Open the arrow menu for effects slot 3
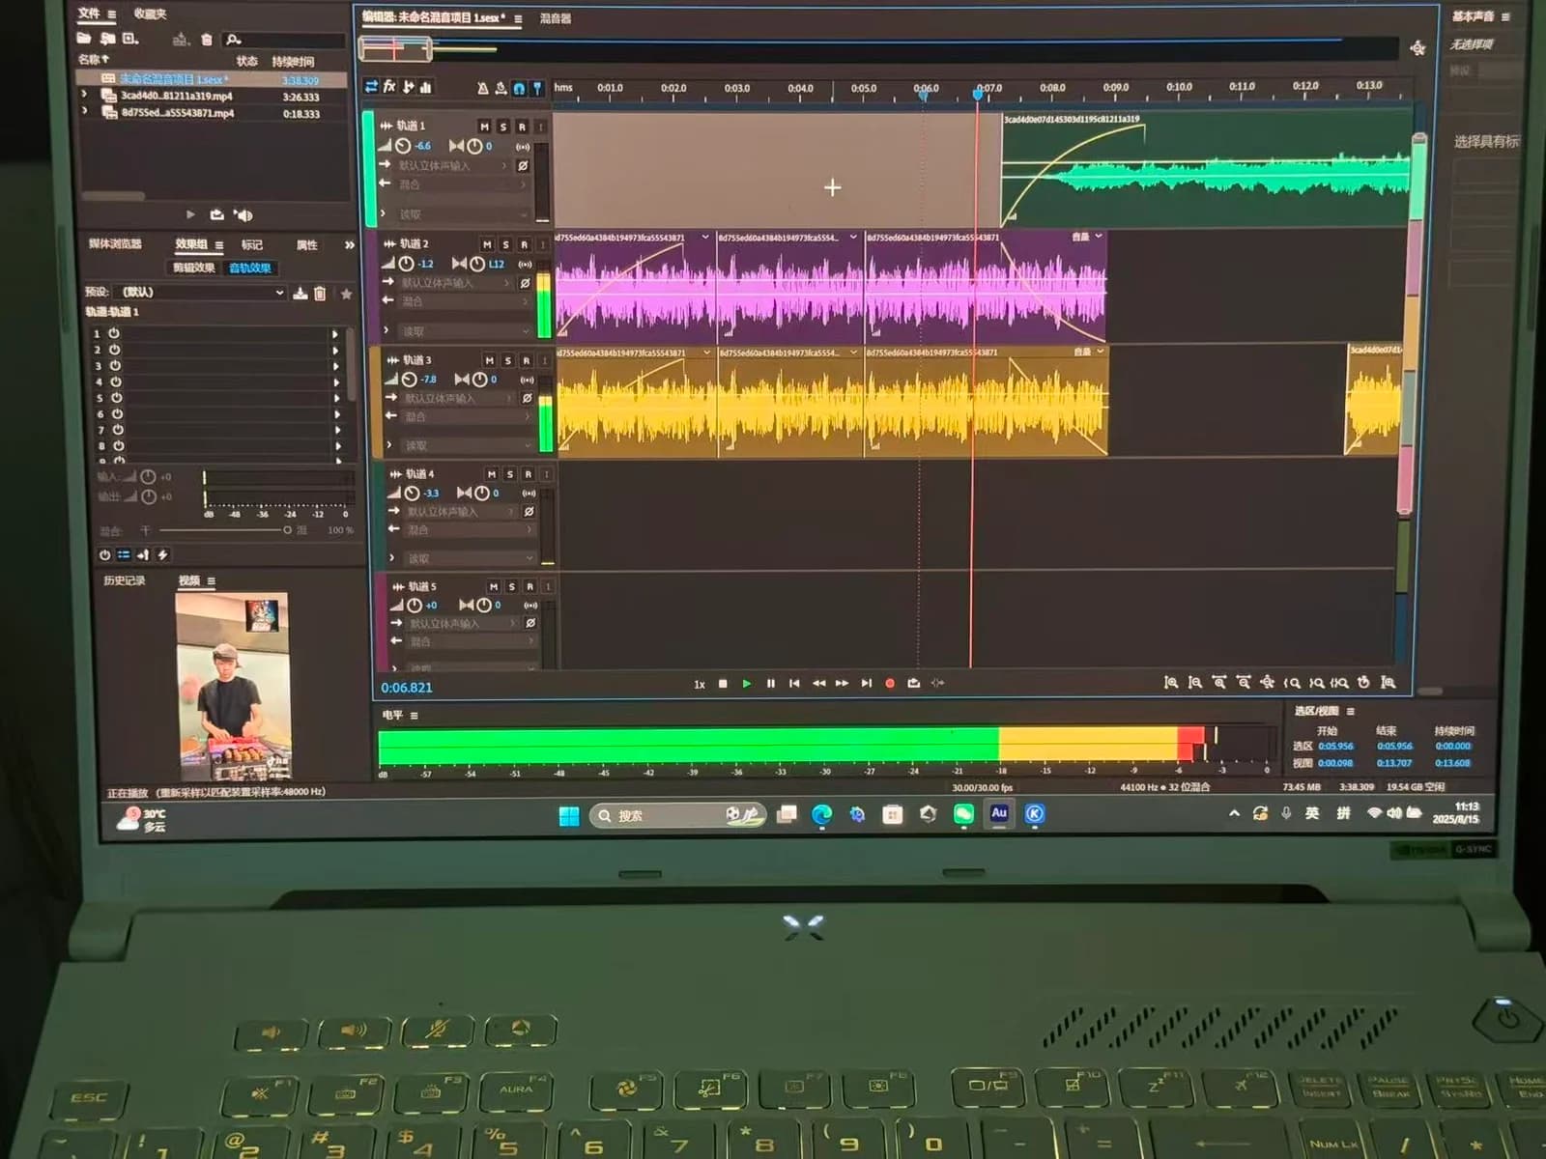The image size is (1546, 1159). click(335, 366)
